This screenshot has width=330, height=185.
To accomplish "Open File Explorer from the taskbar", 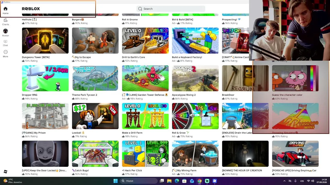I will (x=169, y=181).
